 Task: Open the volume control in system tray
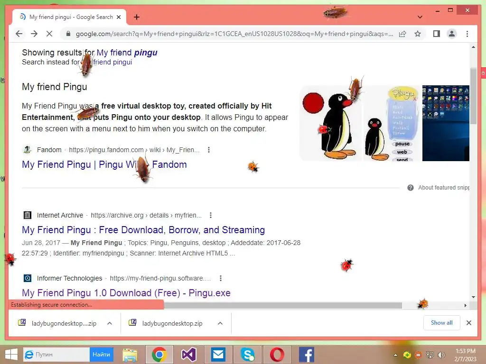coord(441,355)
